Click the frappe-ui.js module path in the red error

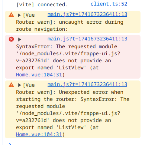pos(68,57)
